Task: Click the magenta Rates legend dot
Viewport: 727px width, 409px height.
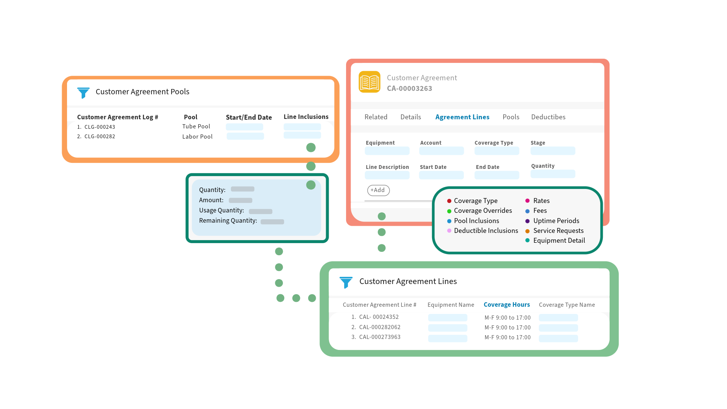Action: (527, 201)
